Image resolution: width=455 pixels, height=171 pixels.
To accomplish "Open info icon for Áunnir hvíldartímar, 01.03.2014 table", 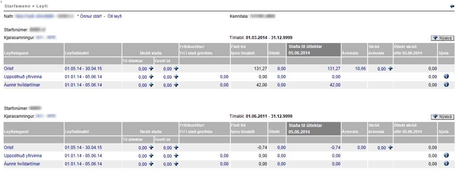I will [x=446, y=84].
